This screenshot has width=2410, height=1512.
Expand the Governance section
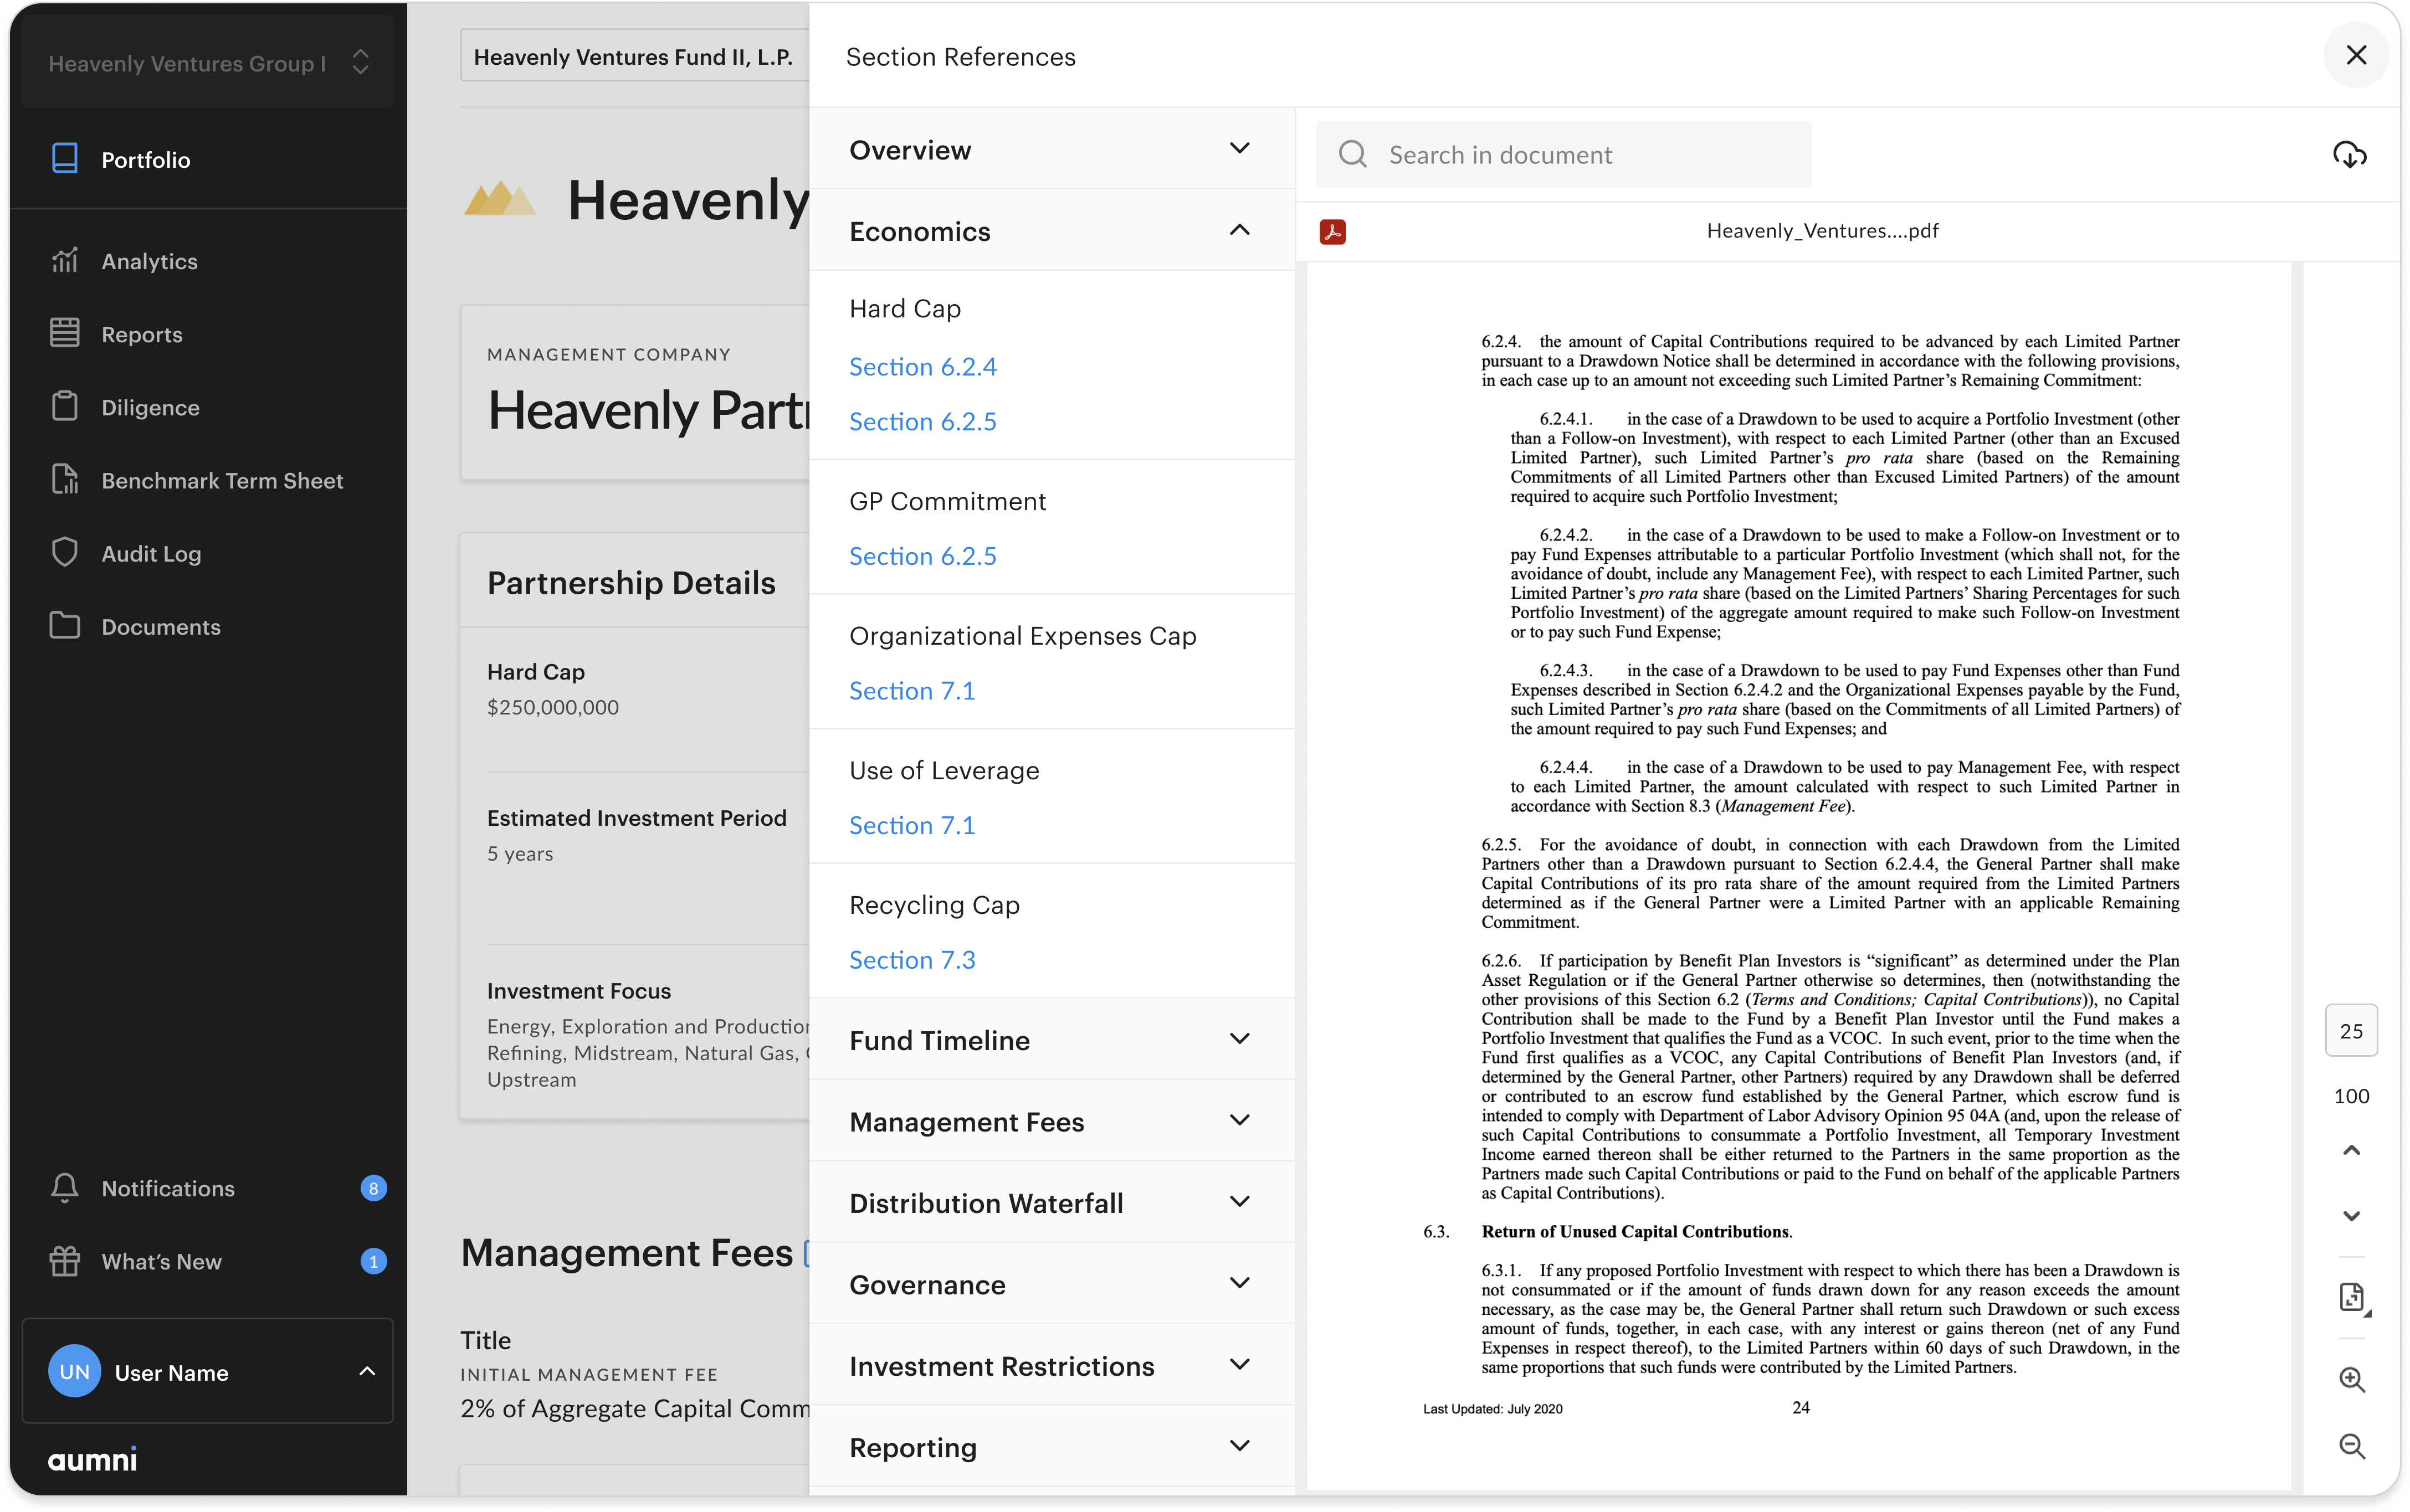point(1051,1284)
